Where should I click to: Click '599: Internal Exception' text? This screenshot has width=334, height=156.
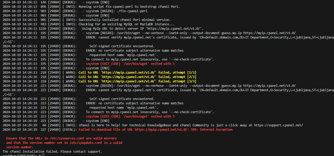click(216, 130)
